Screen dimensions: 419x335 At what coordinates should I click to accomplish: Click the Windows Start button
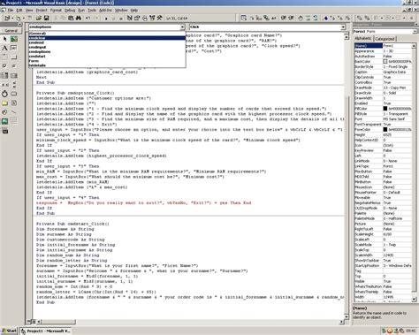[x=9, y=331]
